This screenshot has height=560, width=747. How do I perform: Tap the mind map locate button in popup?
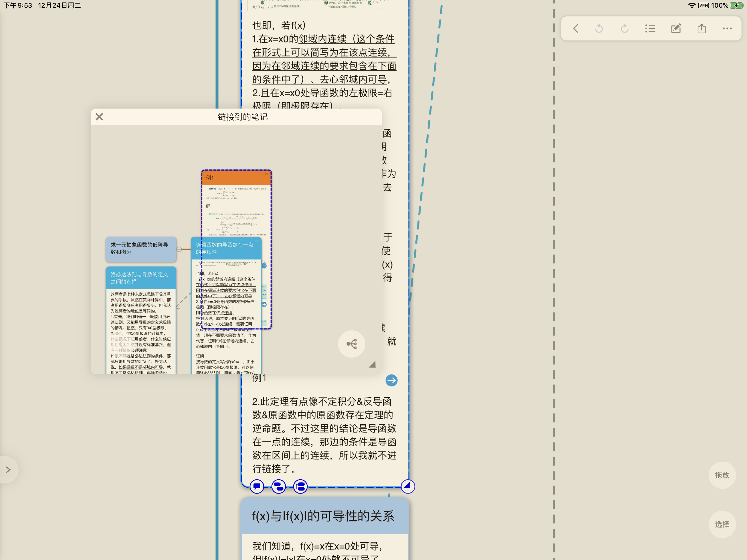352,344
